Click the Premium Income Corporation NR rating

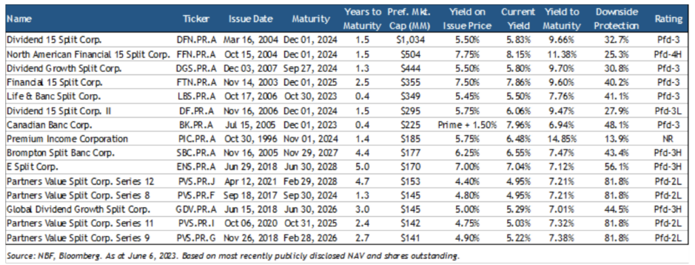tap(669, 138)
